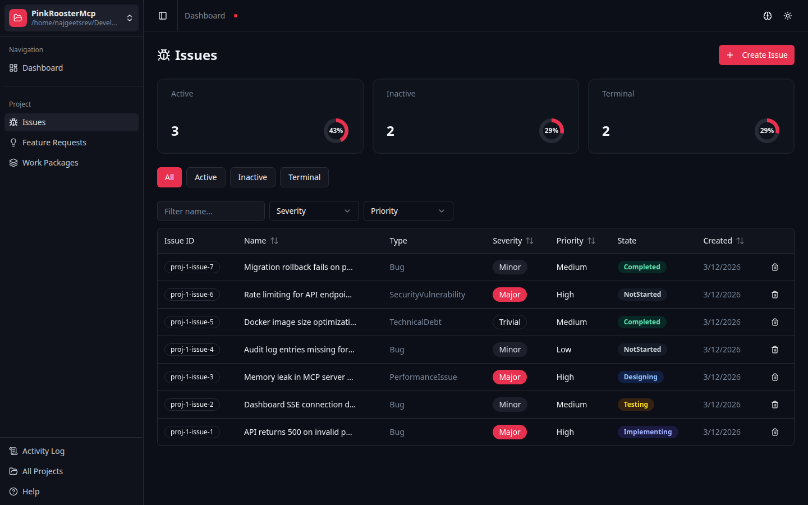This screenshot has height=505, width=808.
Task: Open issue badge proj-1-issue-3
Action: click(192, 377)
